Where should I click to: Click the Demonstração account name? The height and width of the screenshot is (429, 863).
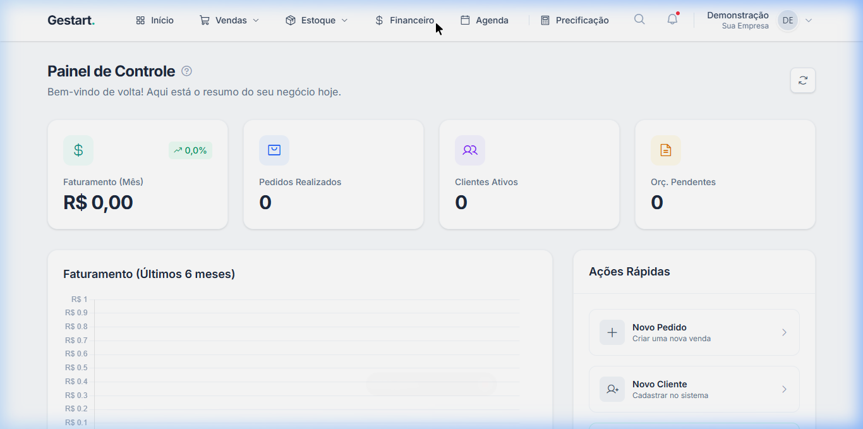738,15
